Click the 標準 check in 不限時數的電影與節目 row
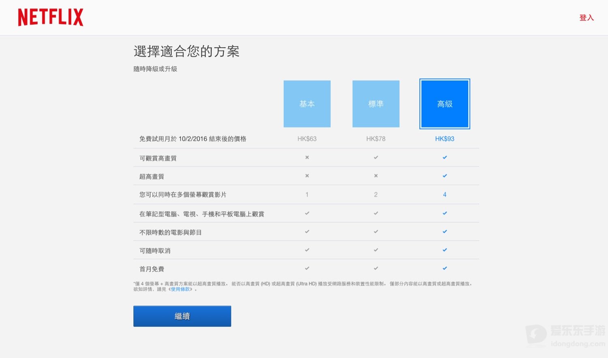 (x=376, y=232)
